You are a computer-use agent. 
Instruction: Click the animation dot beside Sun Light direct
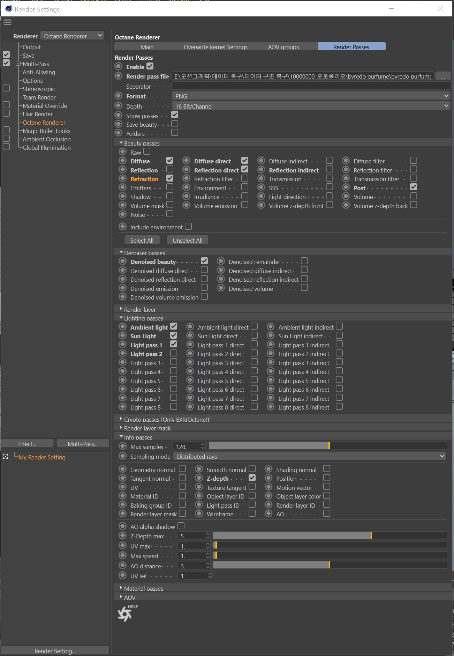coord(190,336)
